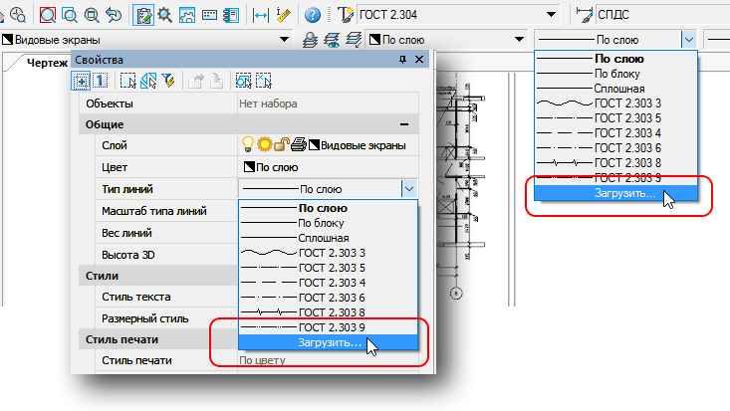730x411 pixels.
Task: Click the deselect icon with X mark
Action: point(264,81)
